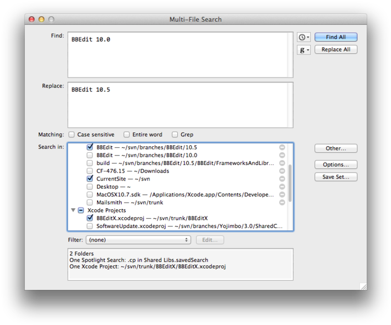Click into the Find text field
This screenshot has width=391, height=325.
[x=181, y=55]
